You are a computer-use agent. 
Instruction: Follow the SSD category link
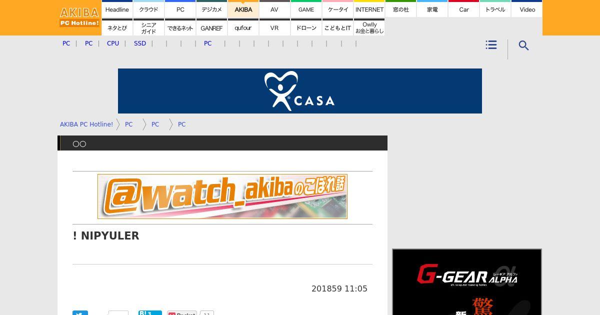140,43
